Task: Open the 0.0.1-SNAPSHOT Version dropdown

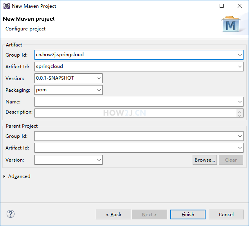Action: pyautogui.click(x=99, y=78)
